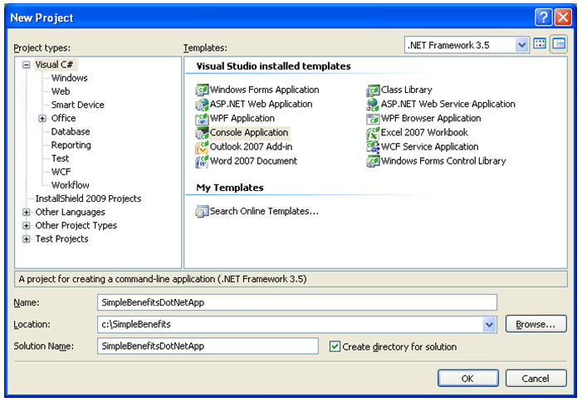The height and width of the screenshot is (402, 582).
Task: Select the Word 2007 Document label
Action: (x=253, y=161)
